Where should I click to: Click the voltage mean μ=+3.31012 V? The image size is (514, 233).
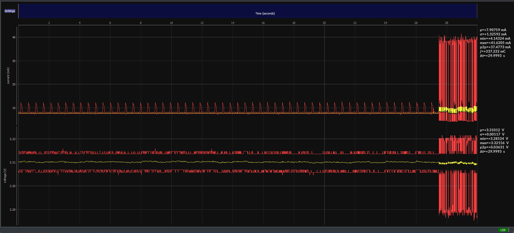(492, 130)
